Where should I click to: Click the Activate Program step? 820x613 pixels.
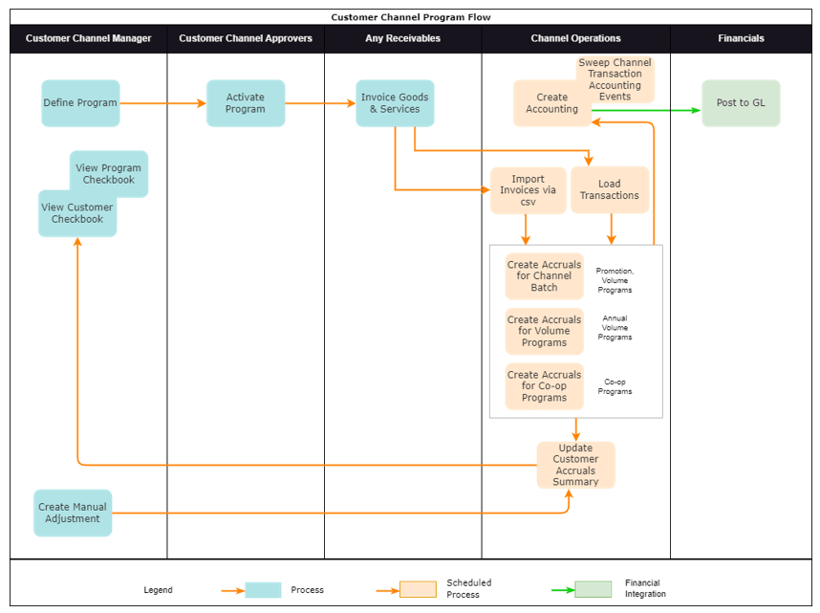tap(246, 103)
